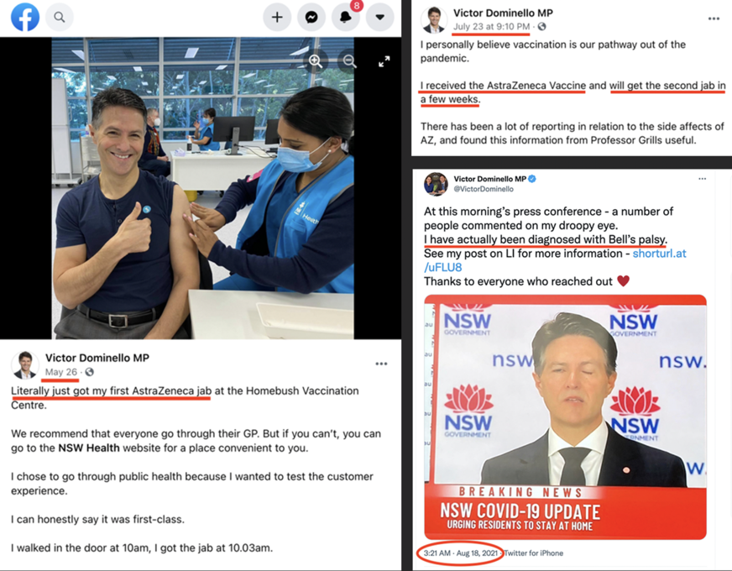Click the tweet's 3:21 AM Aug 18 timestamp
Viewport: 732px width, 571px height.
click(x=460, y=553)
